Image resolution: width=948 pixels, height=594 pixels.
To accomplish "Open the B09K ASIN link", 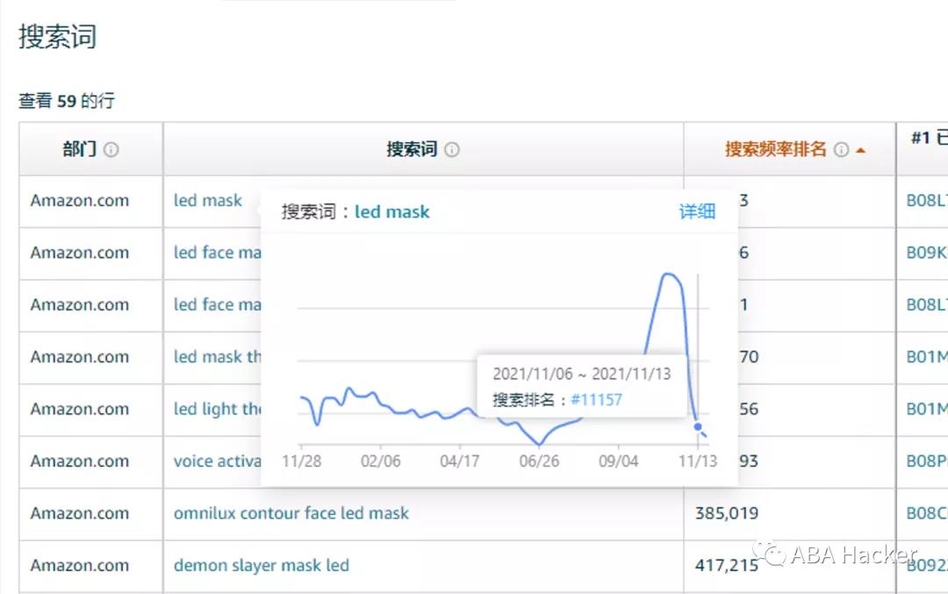I will (x=926, y=253).
